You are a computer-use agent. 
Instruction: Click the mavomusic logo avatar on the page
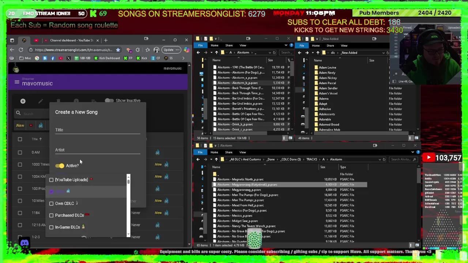pos(16,69)
